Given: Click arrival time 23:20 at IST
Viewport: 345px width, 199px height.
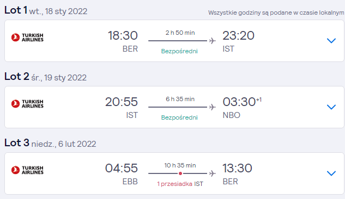Looking at the screenshot, I should click(x=238, y=35).
